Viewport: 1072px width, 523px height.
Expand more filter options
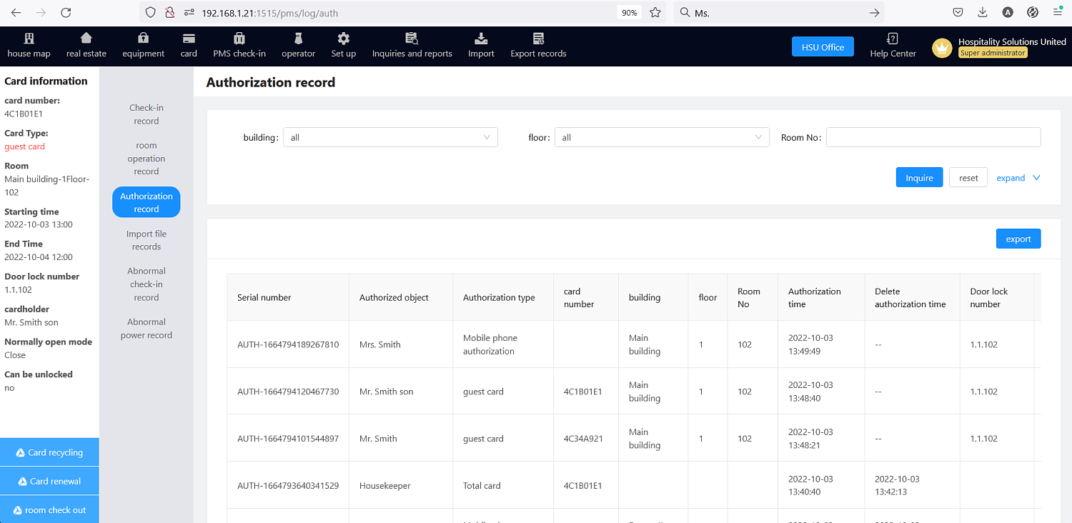[x=1018, y=178]
